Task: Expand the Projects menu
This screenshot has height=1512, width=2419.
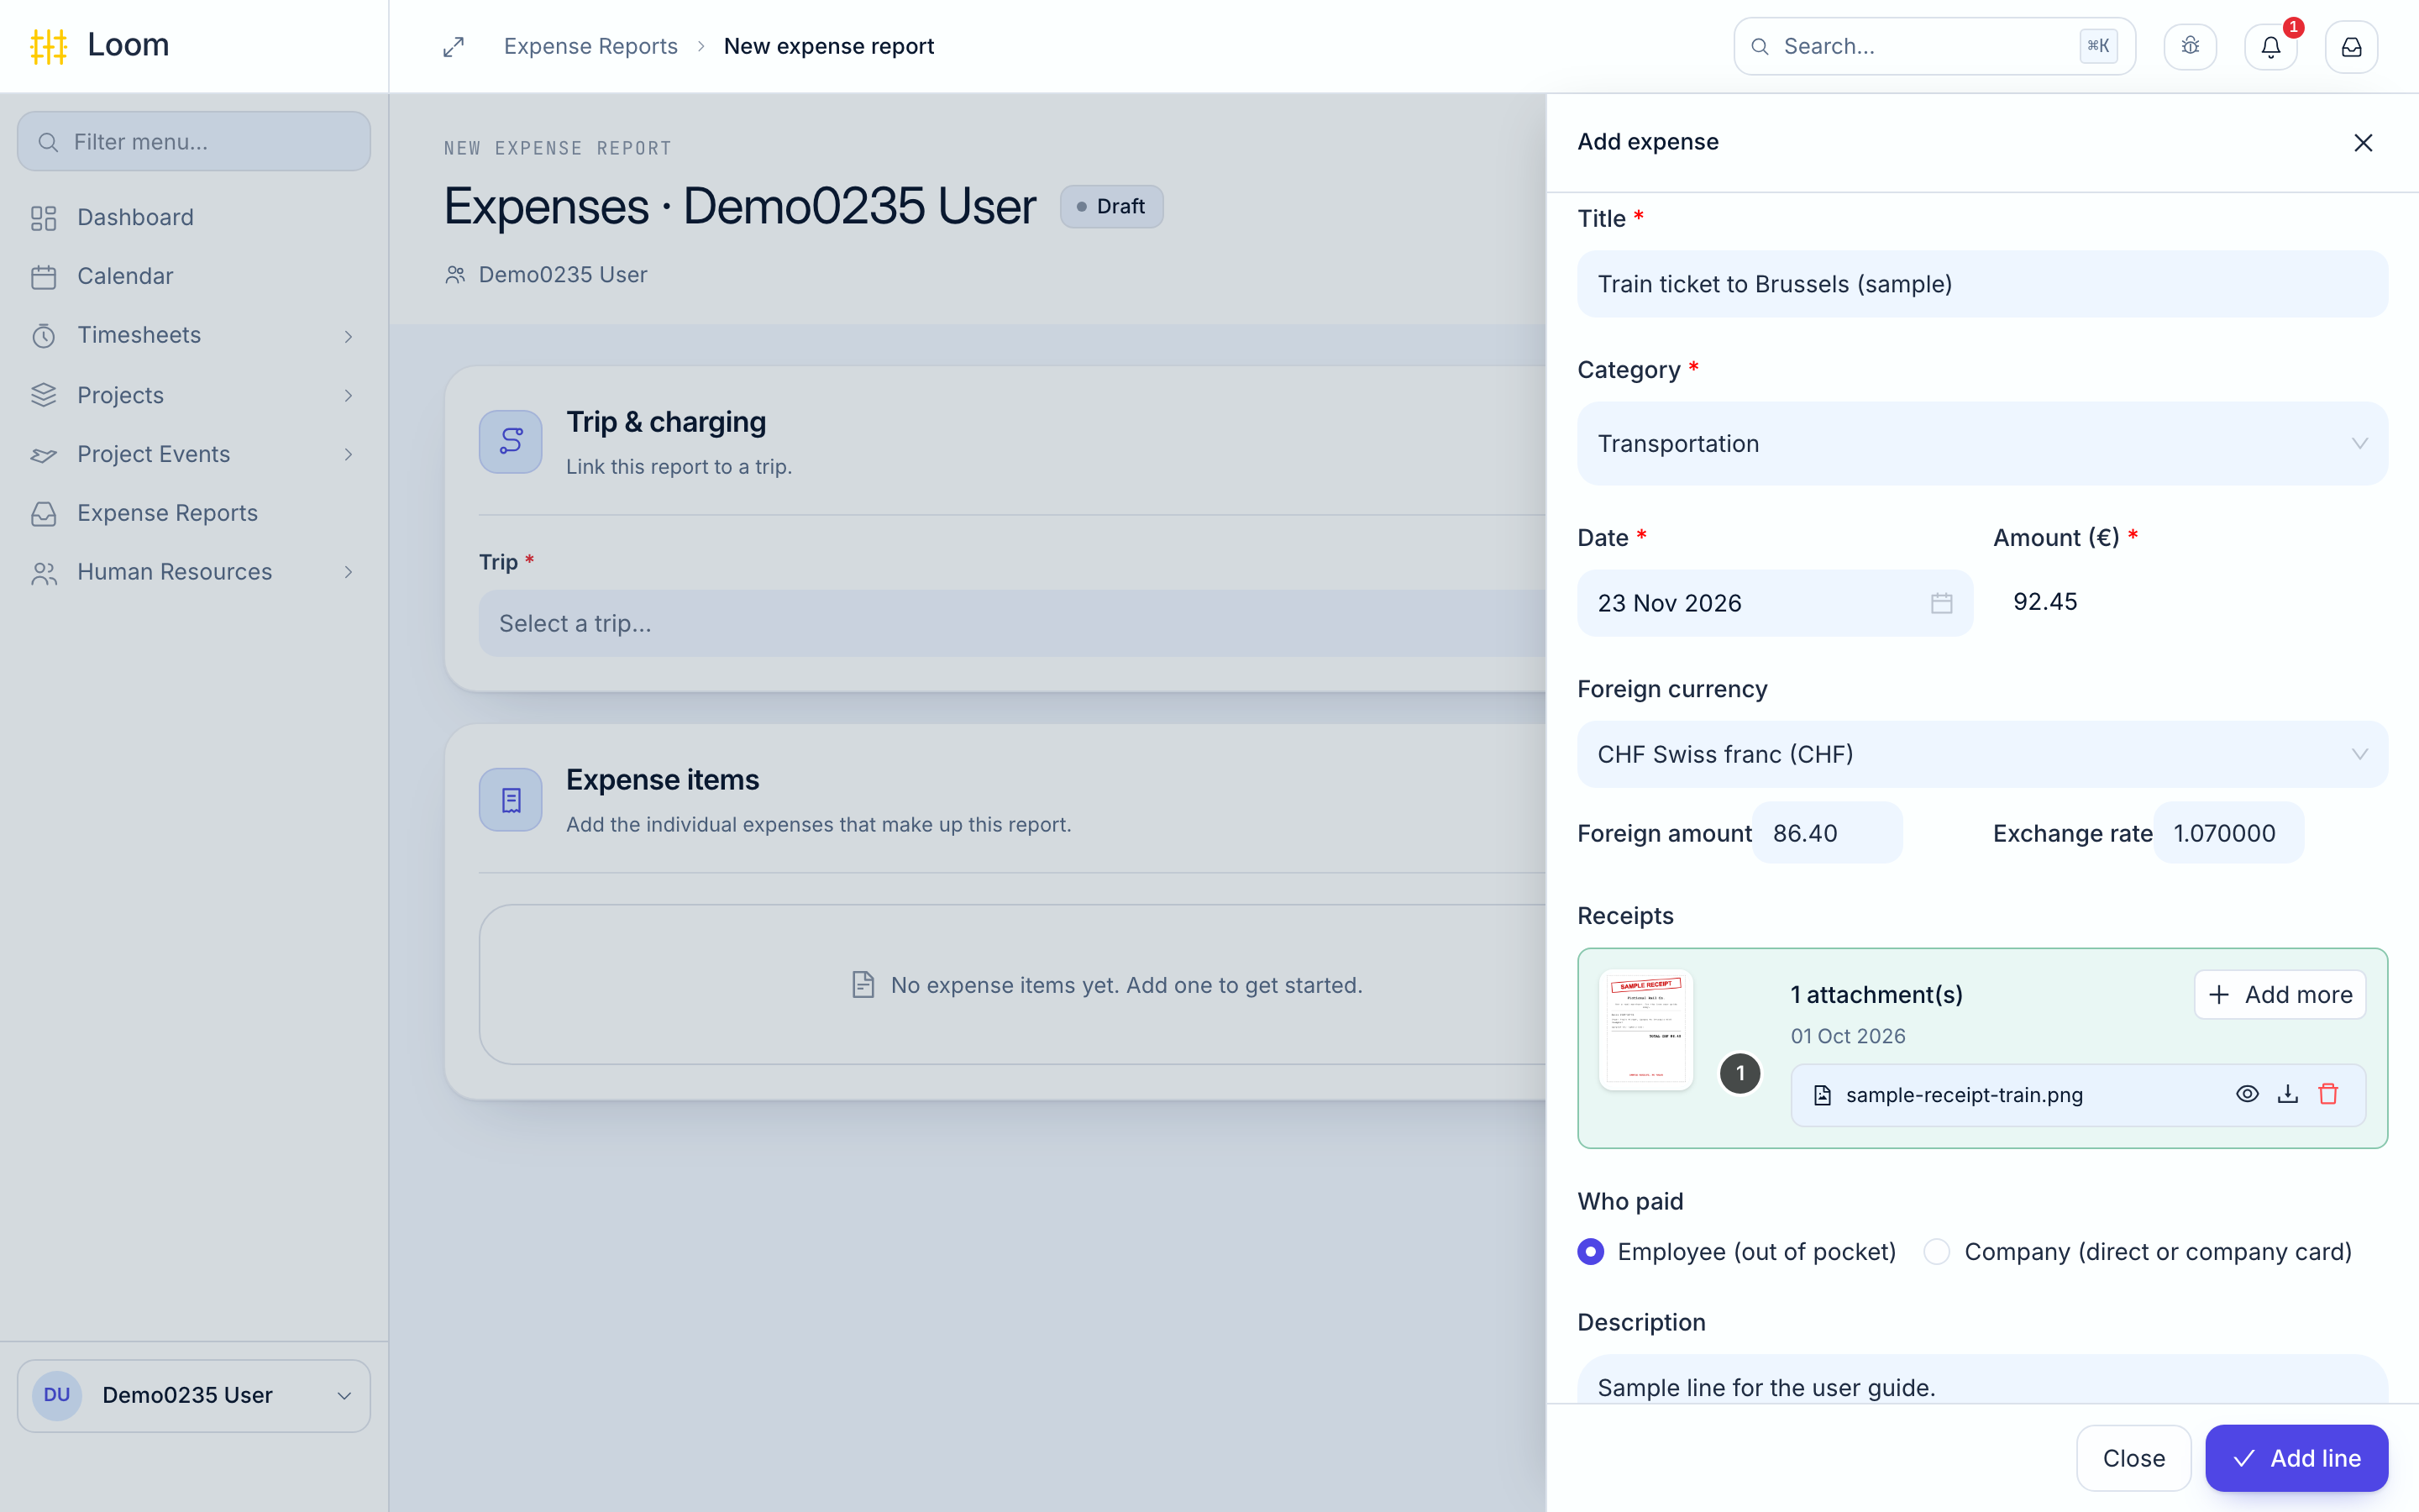Action: (x=193, y=395)
